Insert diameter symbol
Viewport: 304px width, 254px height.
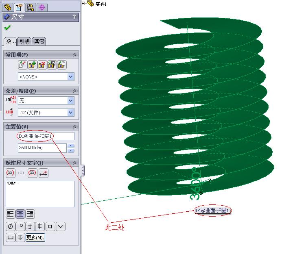pos(11,226)
